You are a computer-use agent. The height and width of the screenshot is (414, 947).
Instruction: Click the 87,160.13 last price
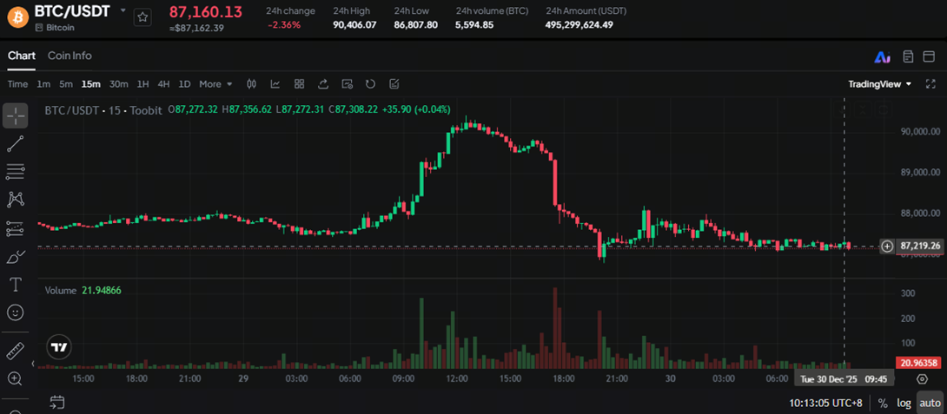tap(205, 11)
